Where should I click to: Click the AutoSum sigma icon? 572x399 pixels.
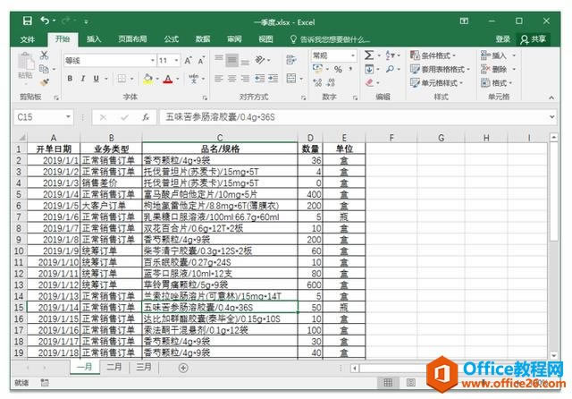tap(369, 55)
